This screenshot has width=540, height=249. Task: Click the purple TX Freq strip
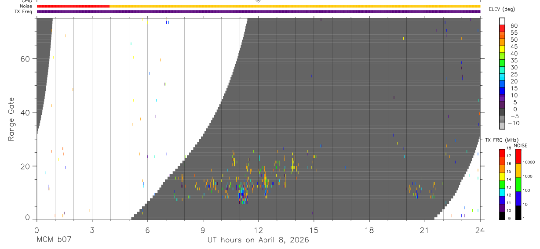pyautogui.click(x=259, y=11)
